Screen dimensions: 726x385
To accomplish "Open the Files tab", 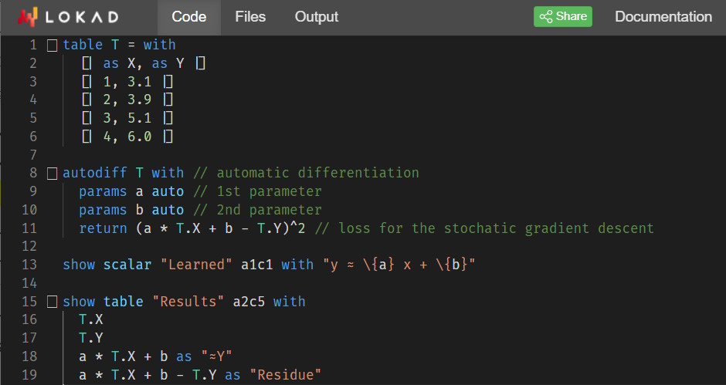I will tap(250, 17).
